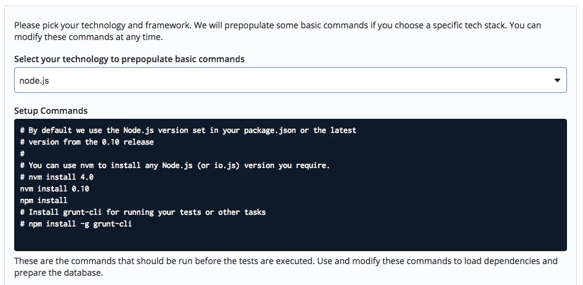Open the node.js technology dropdown
Viewport: 583px width, 285px height.
(x=291, y=80)
